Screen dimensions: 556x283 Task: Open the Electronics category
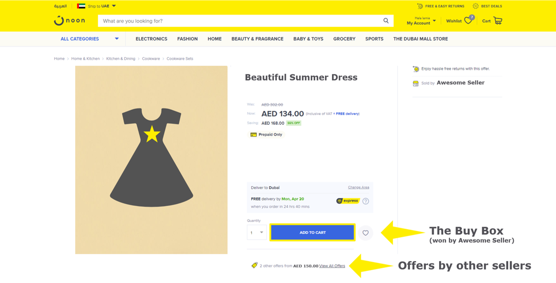(151, 39)
